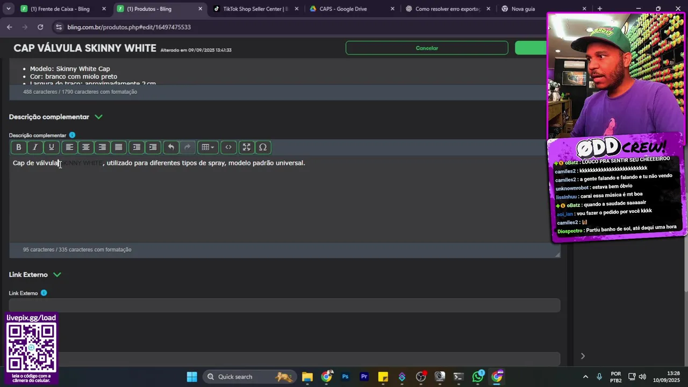Center-align text in description editor
688x387 pixels.
coord(85,147)
